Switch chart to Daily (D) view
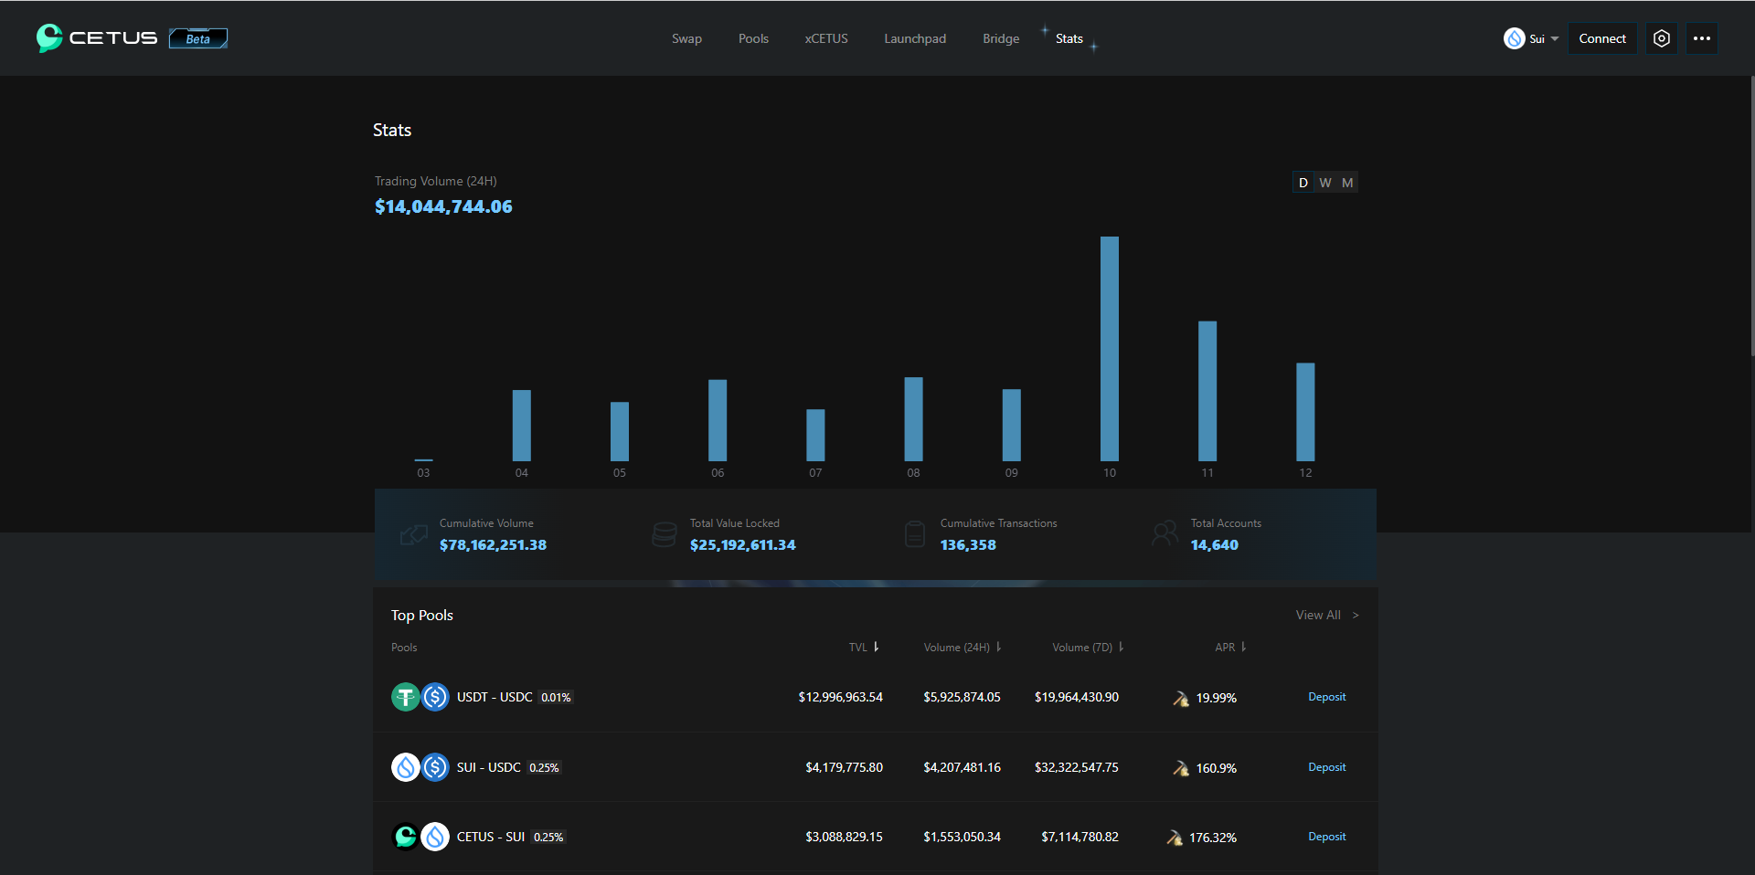1755x875 pixels. pyautogui.click(x=1303, y=183)
